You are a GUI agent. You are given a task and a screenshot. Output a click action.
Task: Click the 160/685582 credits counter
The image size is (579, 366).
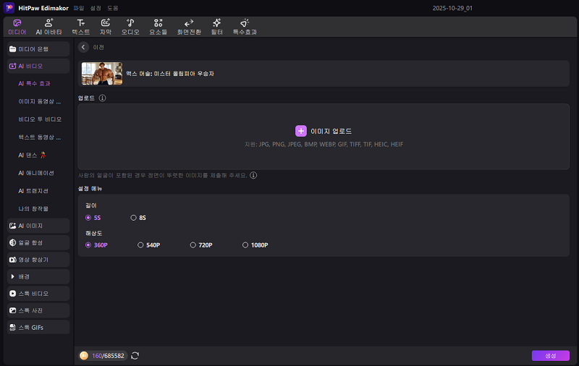click(108, 356)
